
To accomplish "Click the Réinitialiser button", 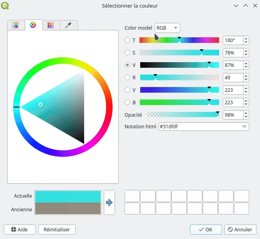I will tap(57, 229).
